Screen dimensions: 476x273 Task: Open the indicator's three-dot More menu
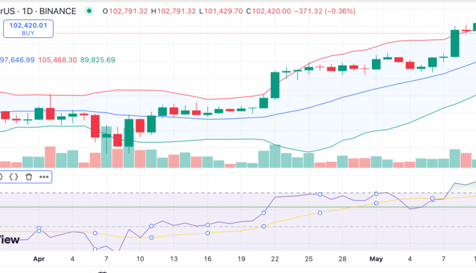click(x=44, y=177)
